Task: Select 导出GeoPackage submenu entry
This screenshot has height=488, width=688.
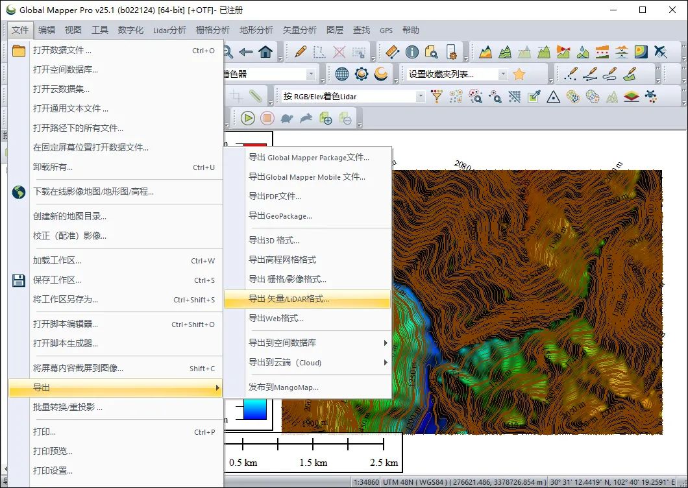Action: tap(308, 216)
